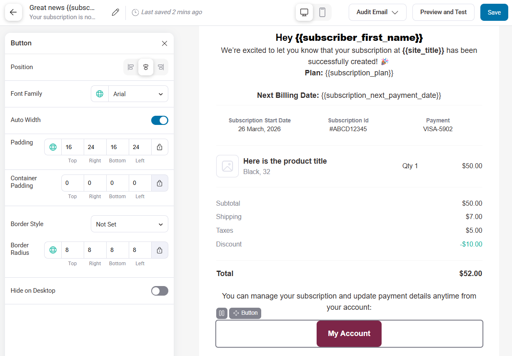512x356 pixels.
Task: Select the right position alignment icon
Action: pyautogui.click(x=161, y=67)
